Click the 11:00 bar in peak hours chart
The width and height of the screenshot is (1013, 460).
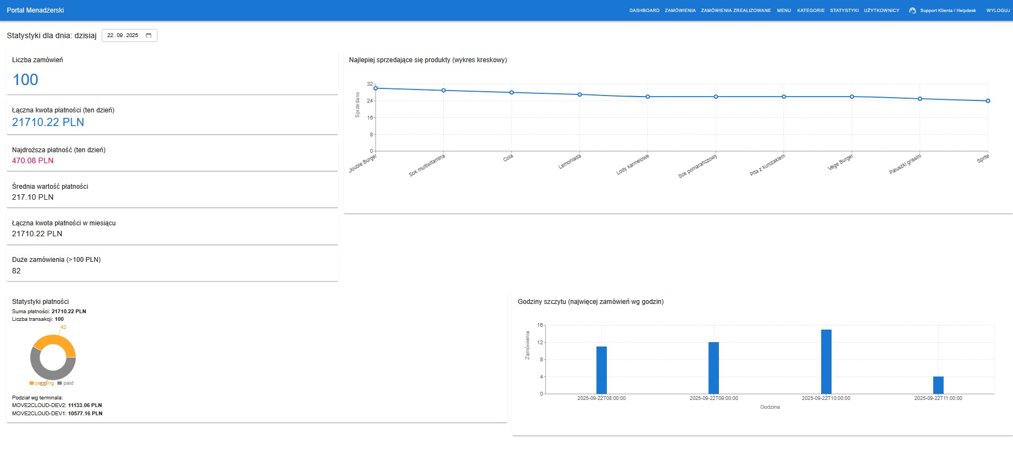[x=938, y=385]
